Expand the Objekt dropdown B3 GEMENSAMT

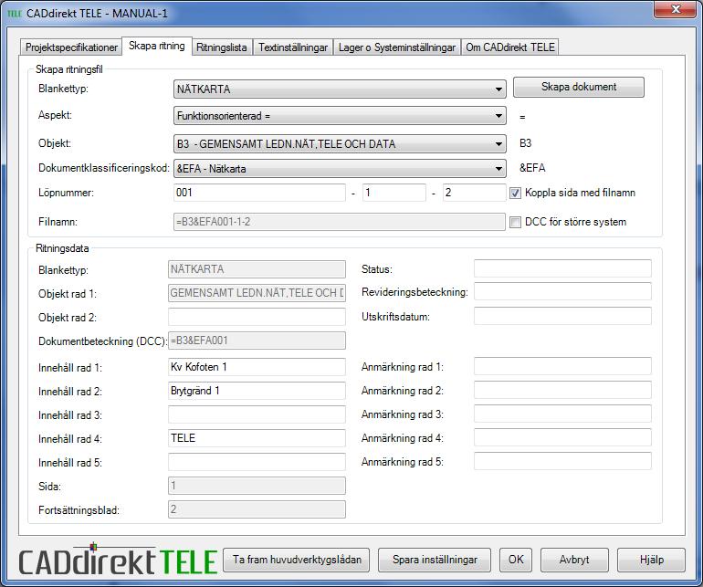click(x=340, y=144)
